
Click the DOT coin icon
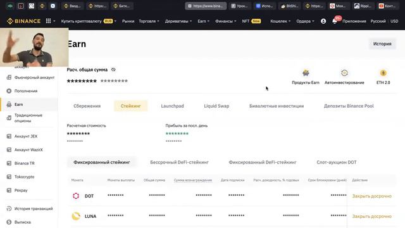(76, 196)
